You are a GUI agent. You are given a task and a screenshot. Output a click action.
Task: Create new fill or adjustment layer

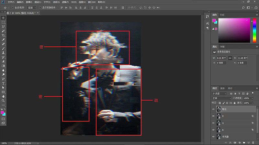[240, 143]
